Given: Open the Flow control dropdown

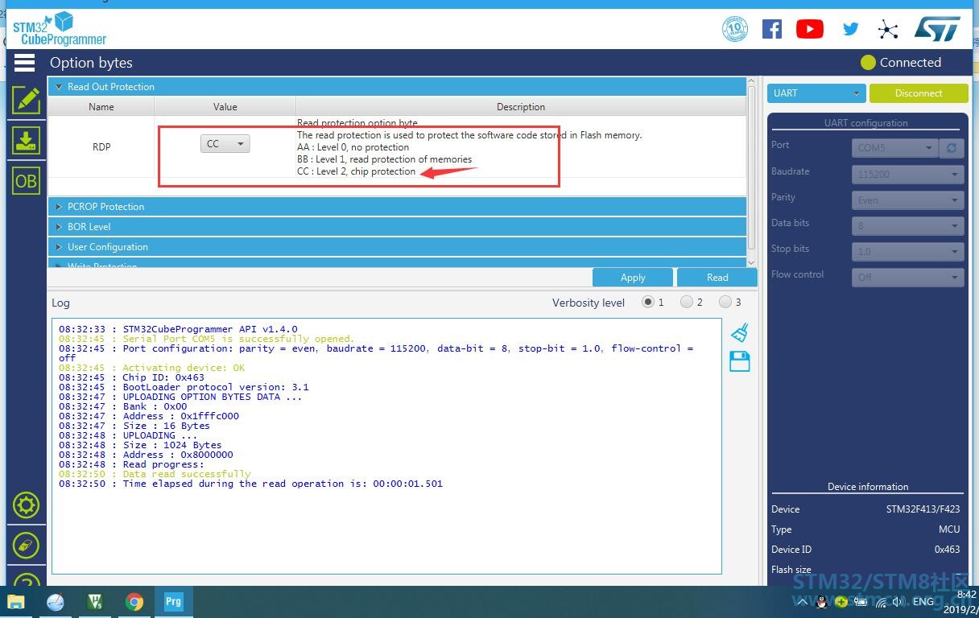Looking at the screenshot, I should 907,277.
